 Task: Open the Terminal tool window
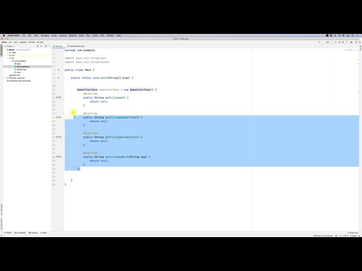pyautogui.click(x=33, y=233)
